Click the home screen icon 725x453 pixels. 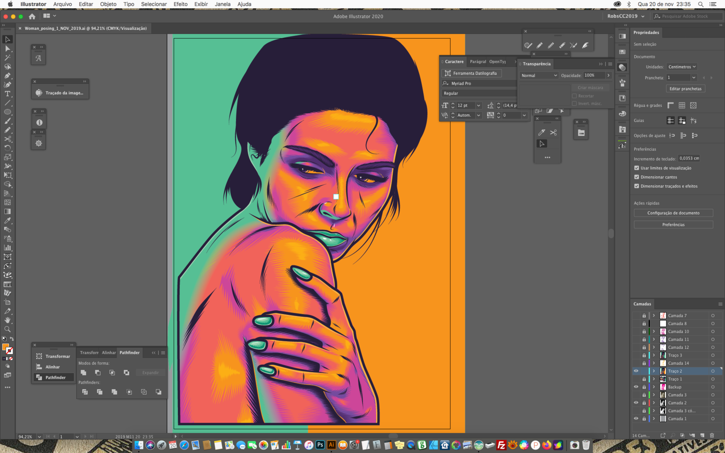click(x=32, y=16)
